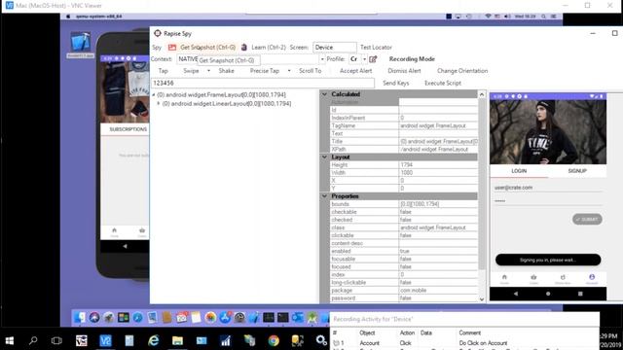Open File Explorer in Windows taskbar
The height and width of the screenshot is (350, 623).
(x=177, y=340)
